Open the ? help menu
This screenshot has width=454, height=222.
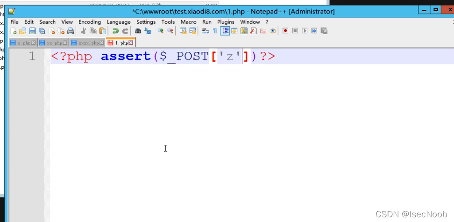267,22
